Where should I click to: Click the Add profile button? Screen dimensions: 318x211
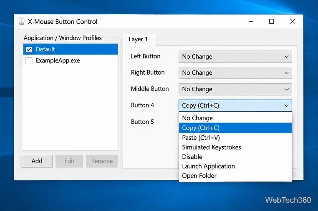(x=37, y=161)
